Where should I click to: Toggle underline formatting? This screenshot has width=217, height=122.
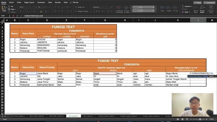(27, 11)
